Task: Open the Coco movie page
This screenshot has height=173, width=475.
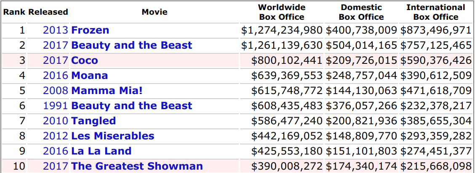Action: 85,60
